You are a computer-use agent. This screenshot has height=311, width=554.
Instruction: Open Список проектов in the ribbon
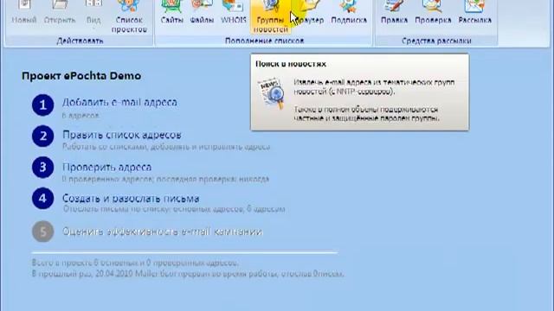click(x=129, y=17)
